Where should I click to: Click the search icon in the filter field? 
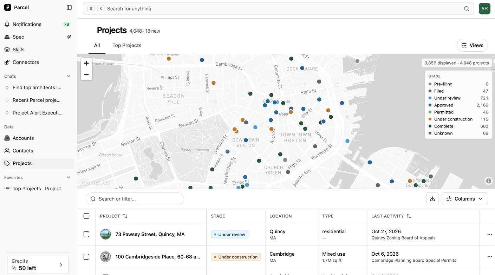click(x=93, y=199)
